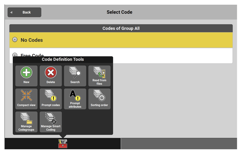Switch to Compact view
The image size is (242, 152).
click(26, 99)
